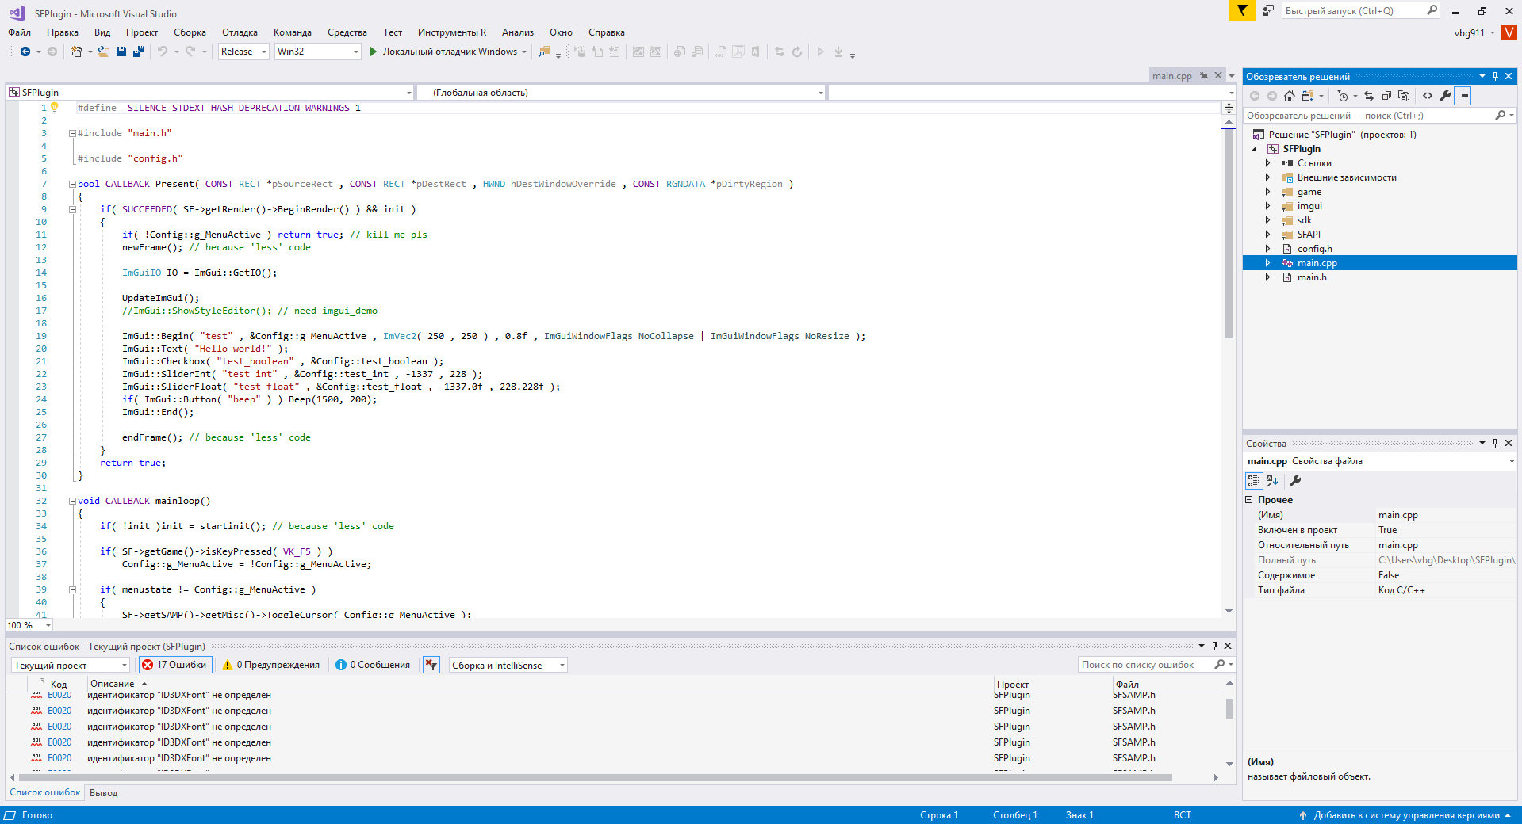Click the lightbulb quick action on line 1
1522x824 pixels.
[55, 107]
